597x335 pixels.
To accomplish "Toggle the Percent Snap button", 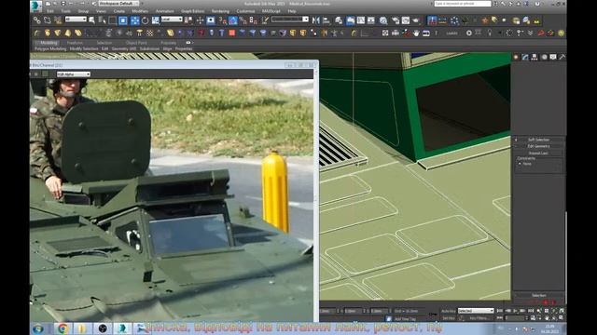I will (x=243, y=20).
